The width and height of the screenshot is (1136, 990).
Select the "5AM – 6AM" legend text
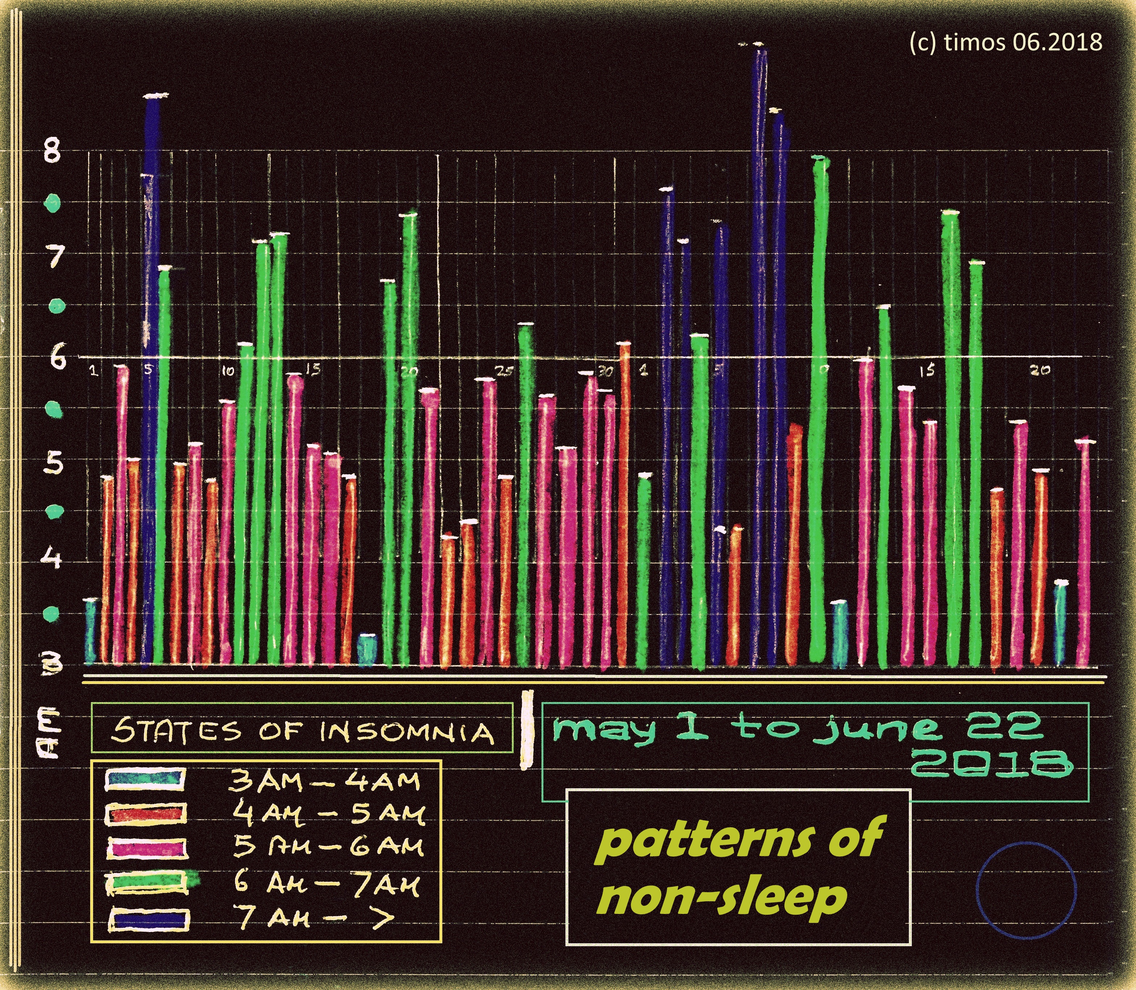point(328,847)
